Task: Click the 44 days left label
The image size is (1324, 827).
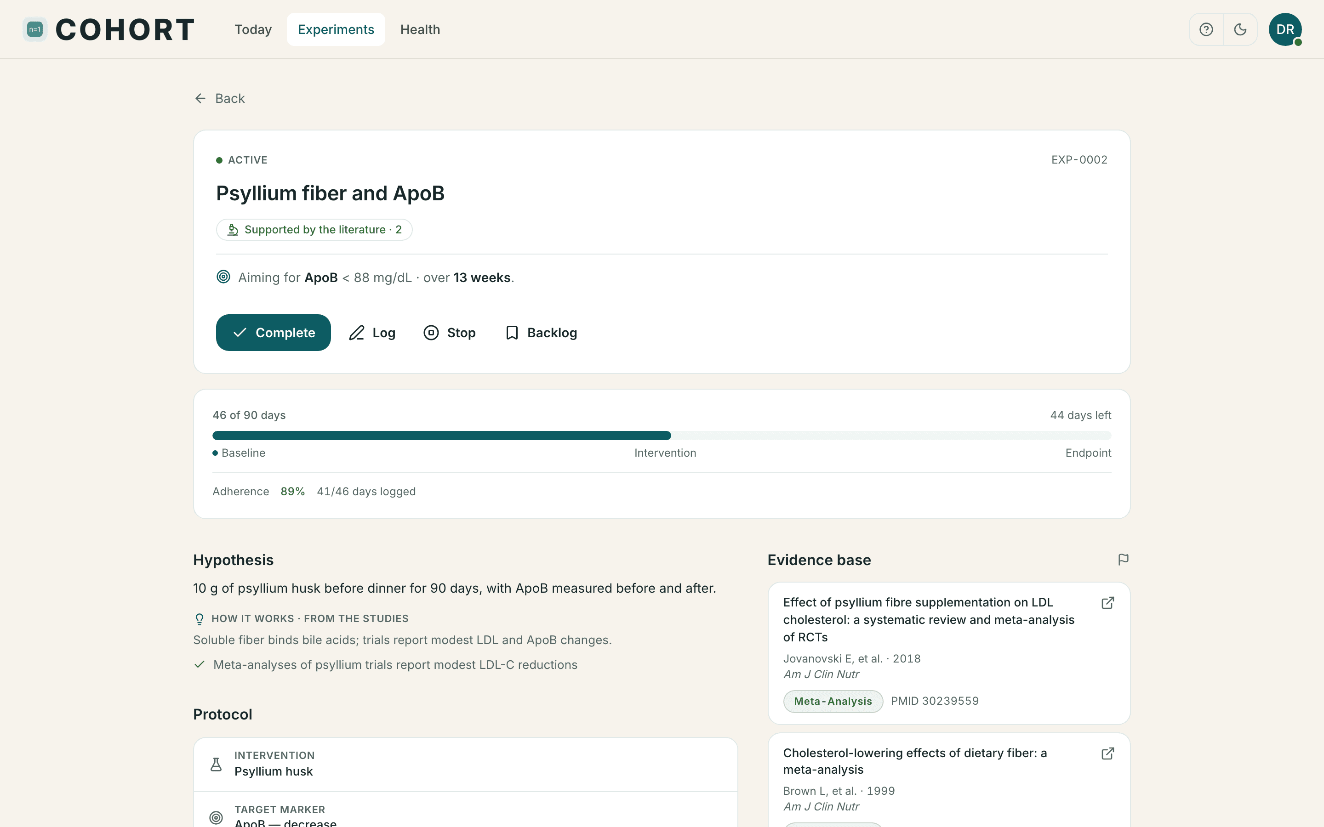Action: click(1080, 415)
